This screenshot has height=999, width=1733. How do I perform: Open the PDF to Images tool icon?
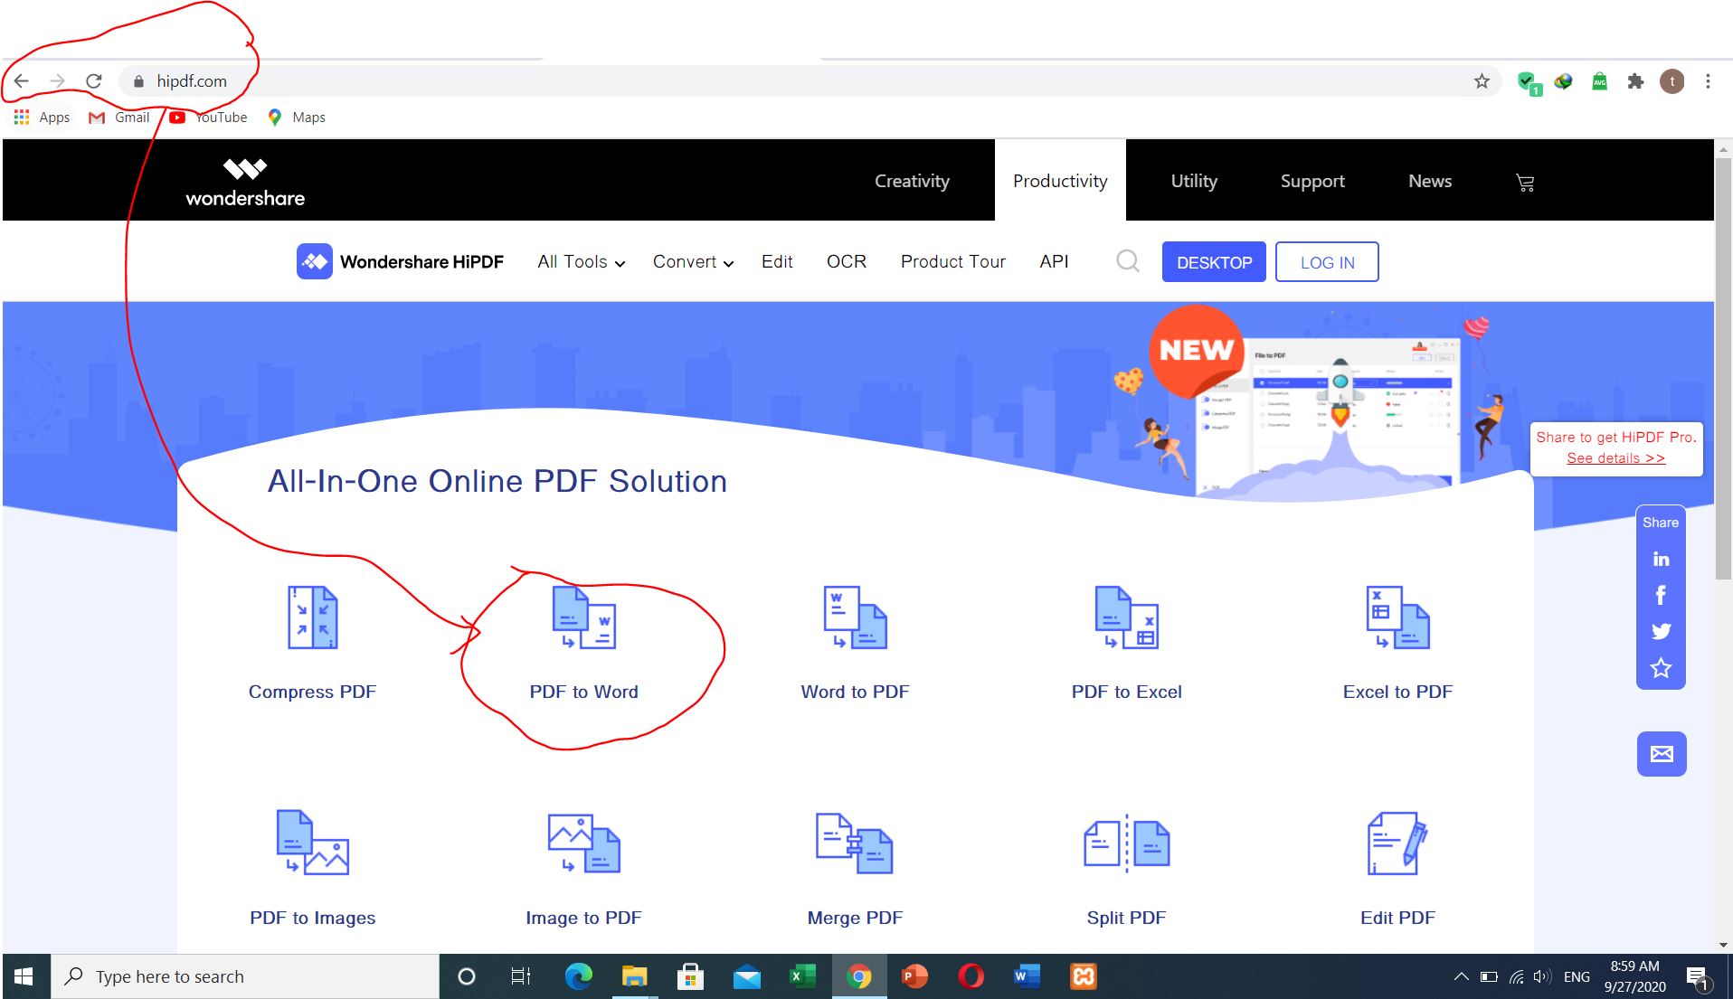pyautogui.click(x=312, y=843)
